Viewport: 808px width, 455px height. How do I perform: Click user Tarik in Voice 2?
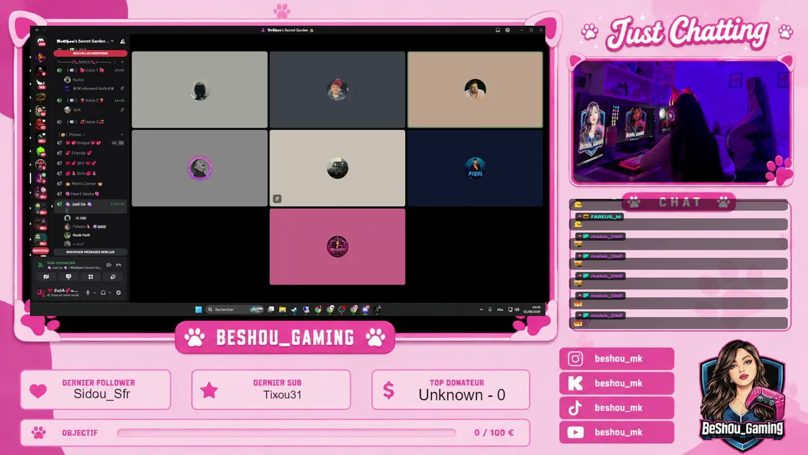point(73,110)
